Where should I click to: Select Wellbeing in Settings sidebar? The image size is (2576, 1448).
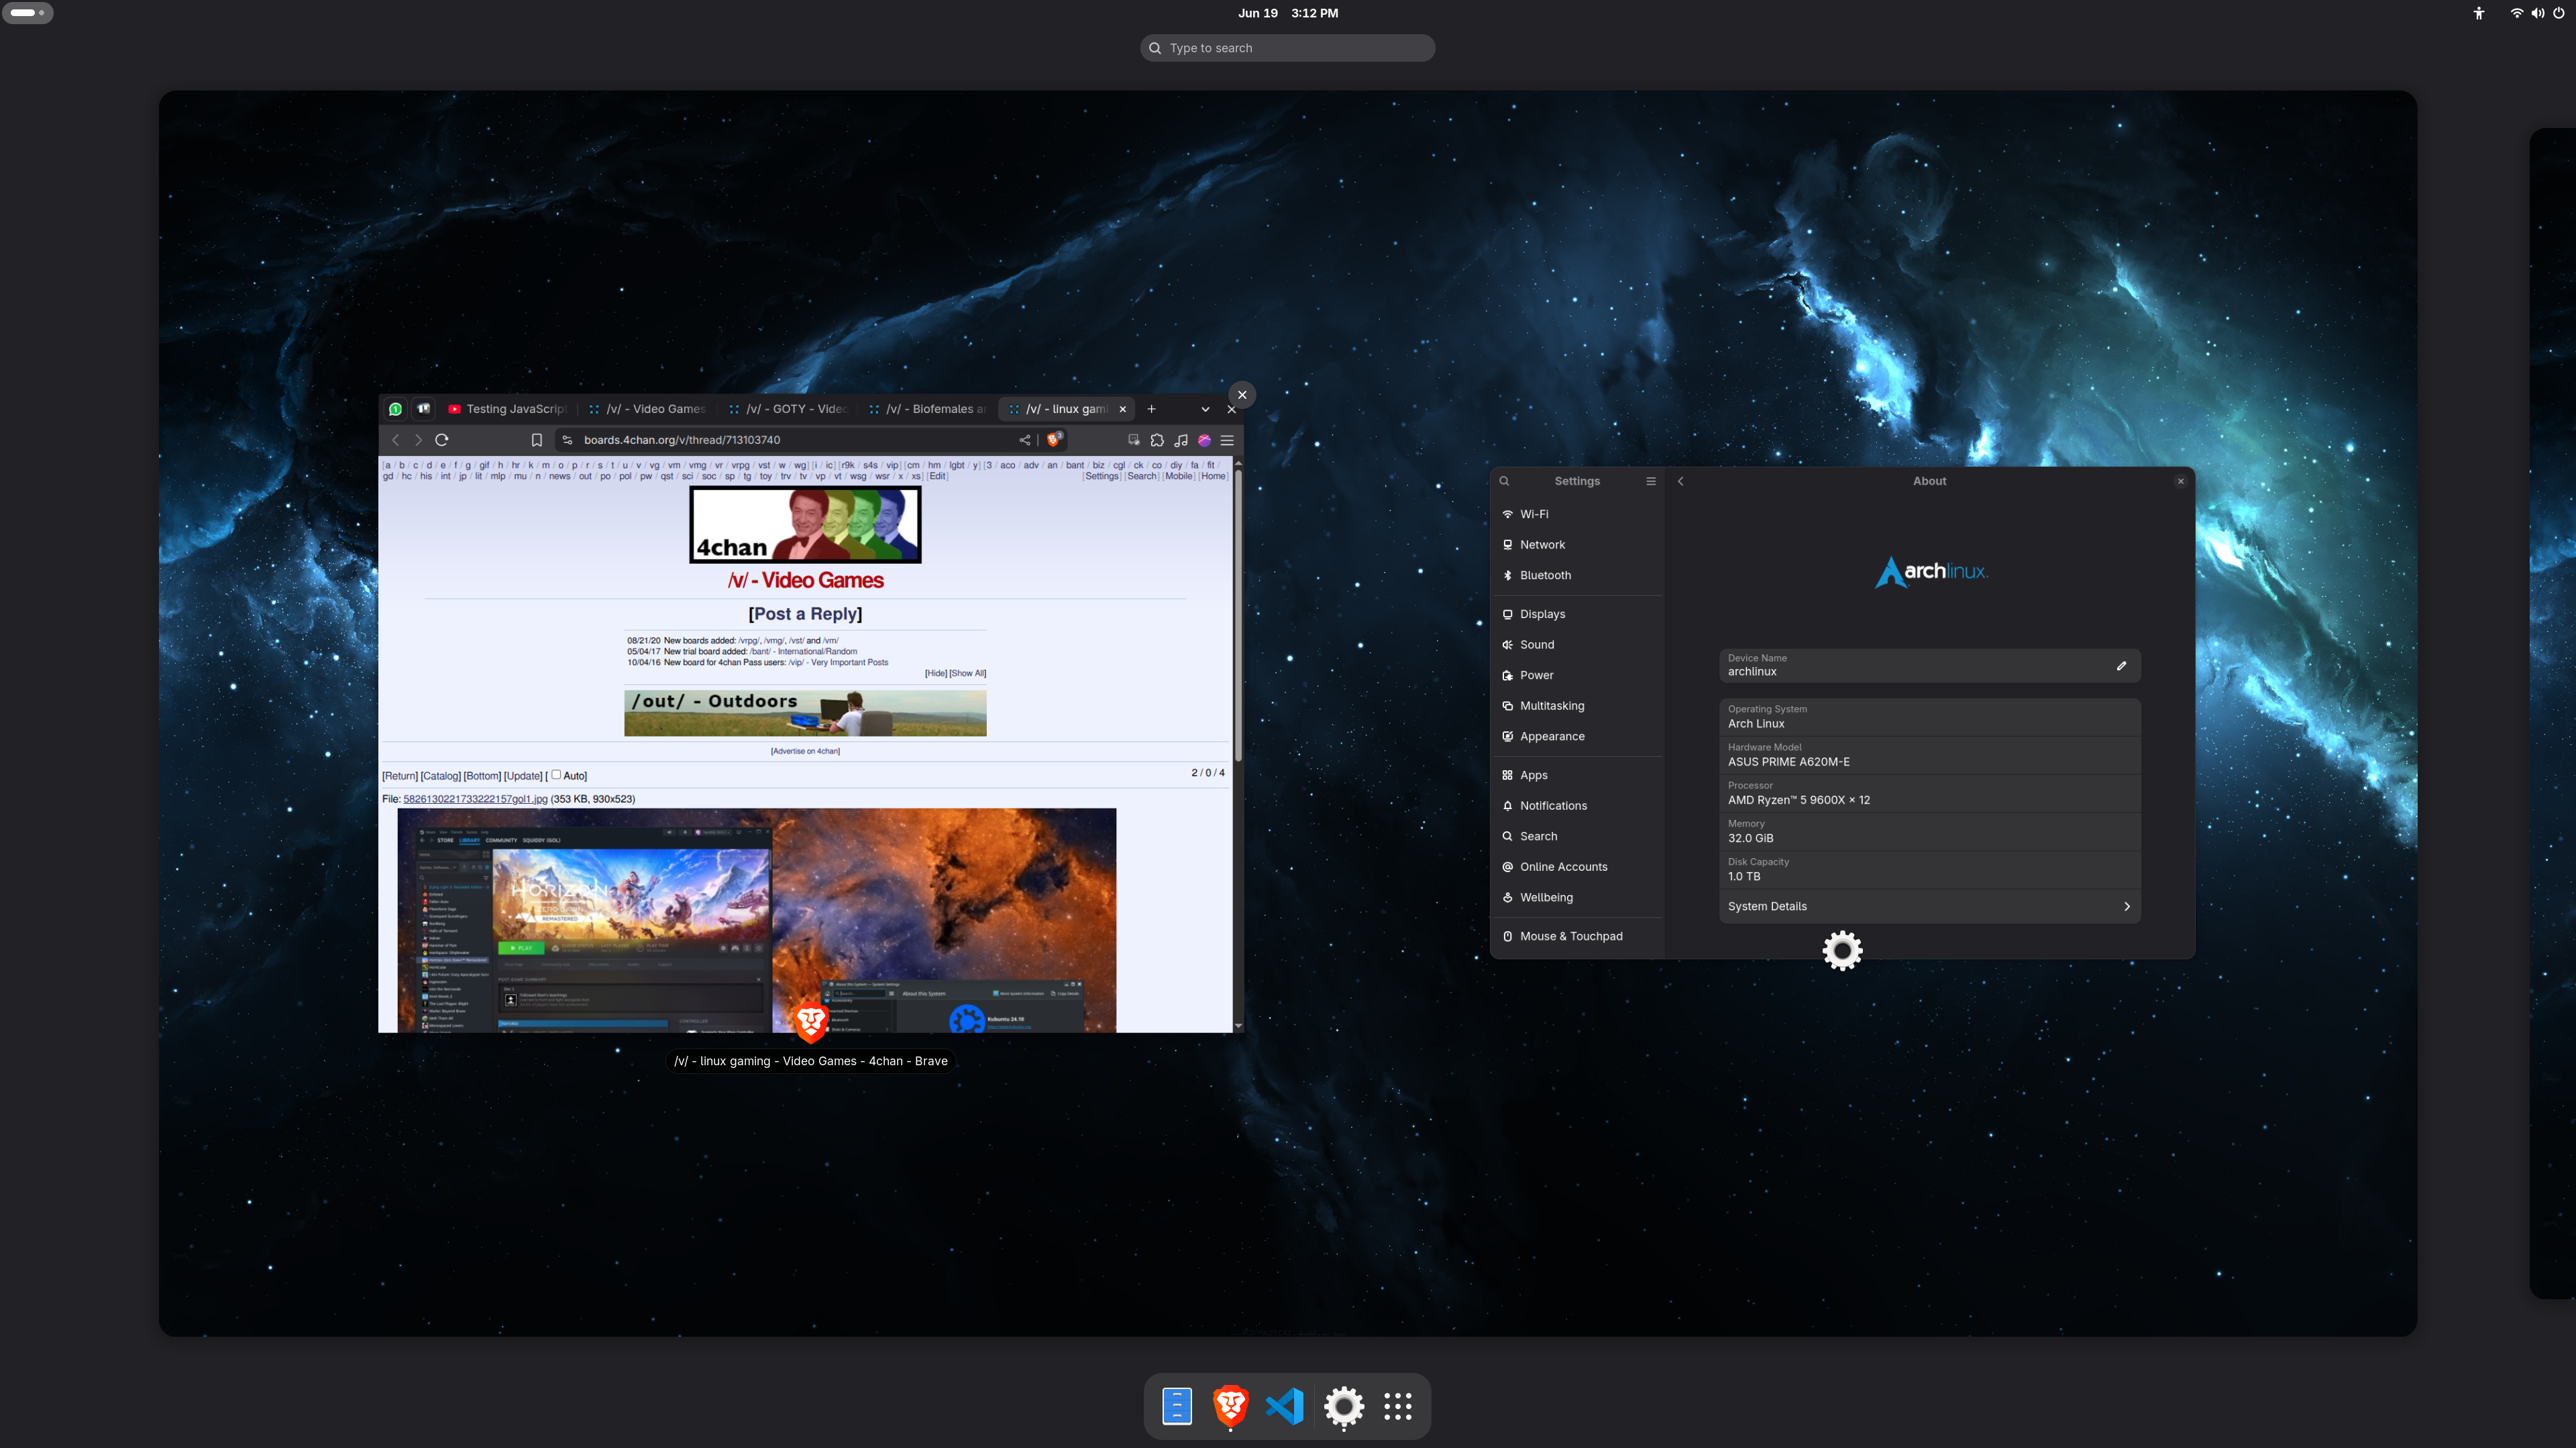tap(1578, 898)
